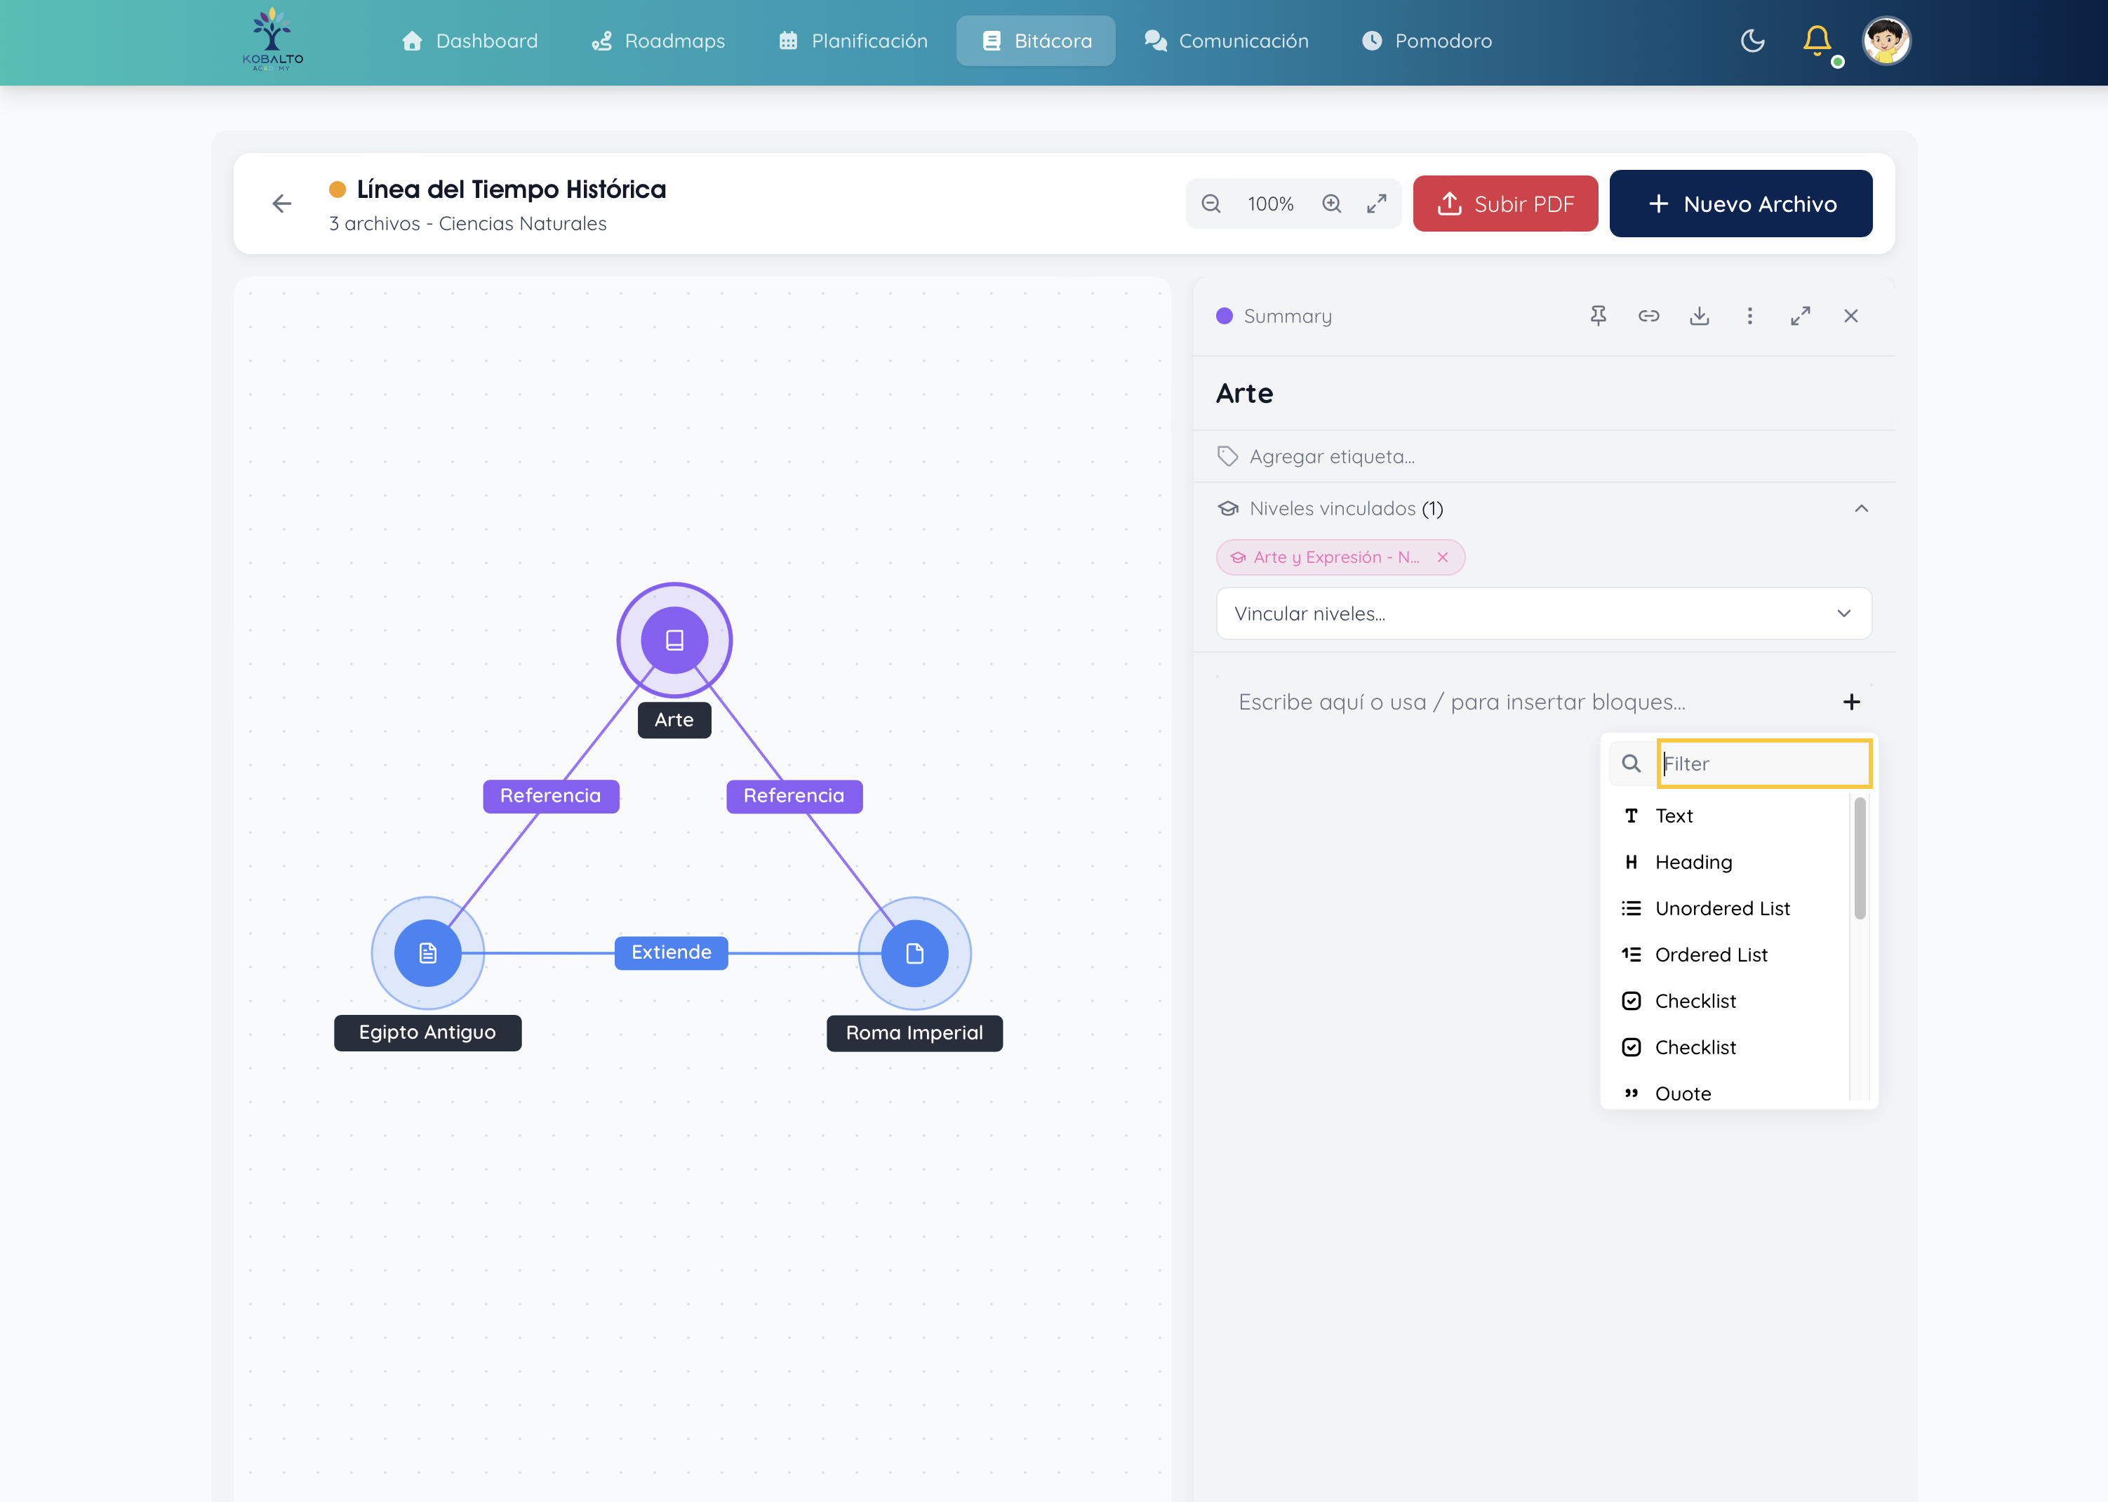Zoom out the canvas view
Screen dimensions: 2108x1502
tap(1211, 204)
